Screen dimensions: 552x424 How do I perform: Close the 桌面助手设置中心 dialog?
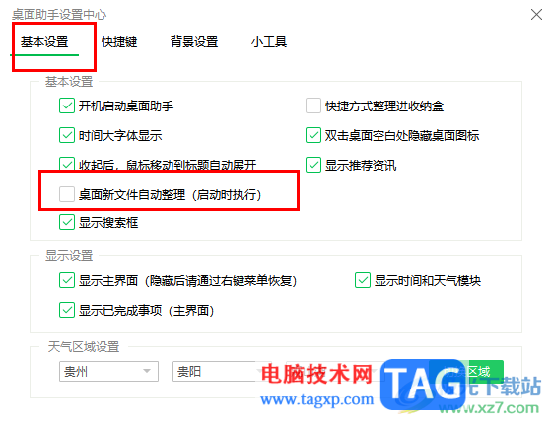[x=536, y=15]
